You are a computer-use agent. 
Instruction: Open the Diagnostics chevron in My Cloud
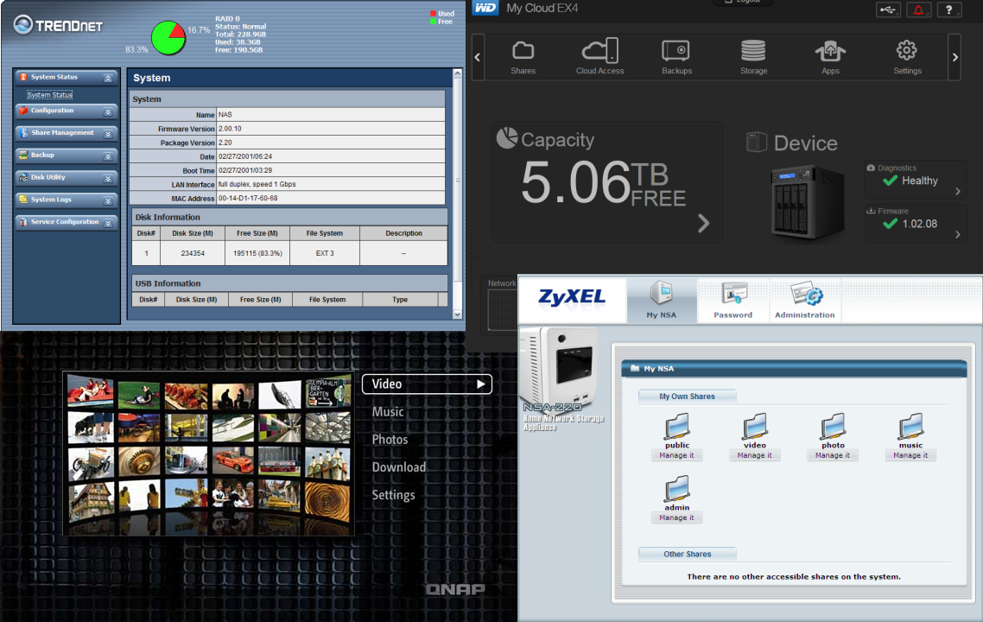(957, 191)
